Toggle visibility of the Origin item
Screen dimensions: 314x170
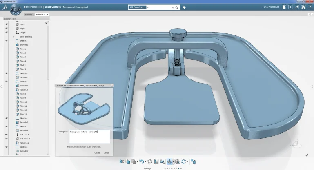point(6,33)
